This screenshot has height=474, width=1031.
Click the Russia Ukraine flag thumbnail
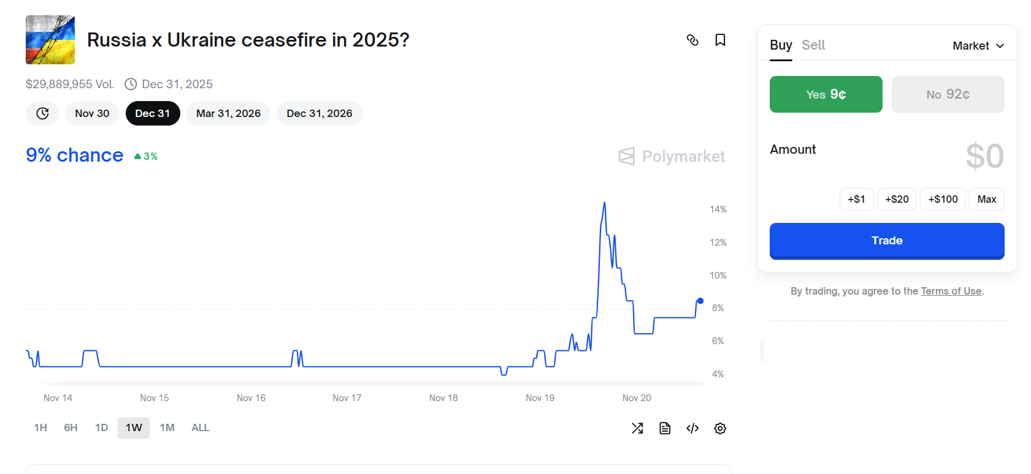(50, 40)
